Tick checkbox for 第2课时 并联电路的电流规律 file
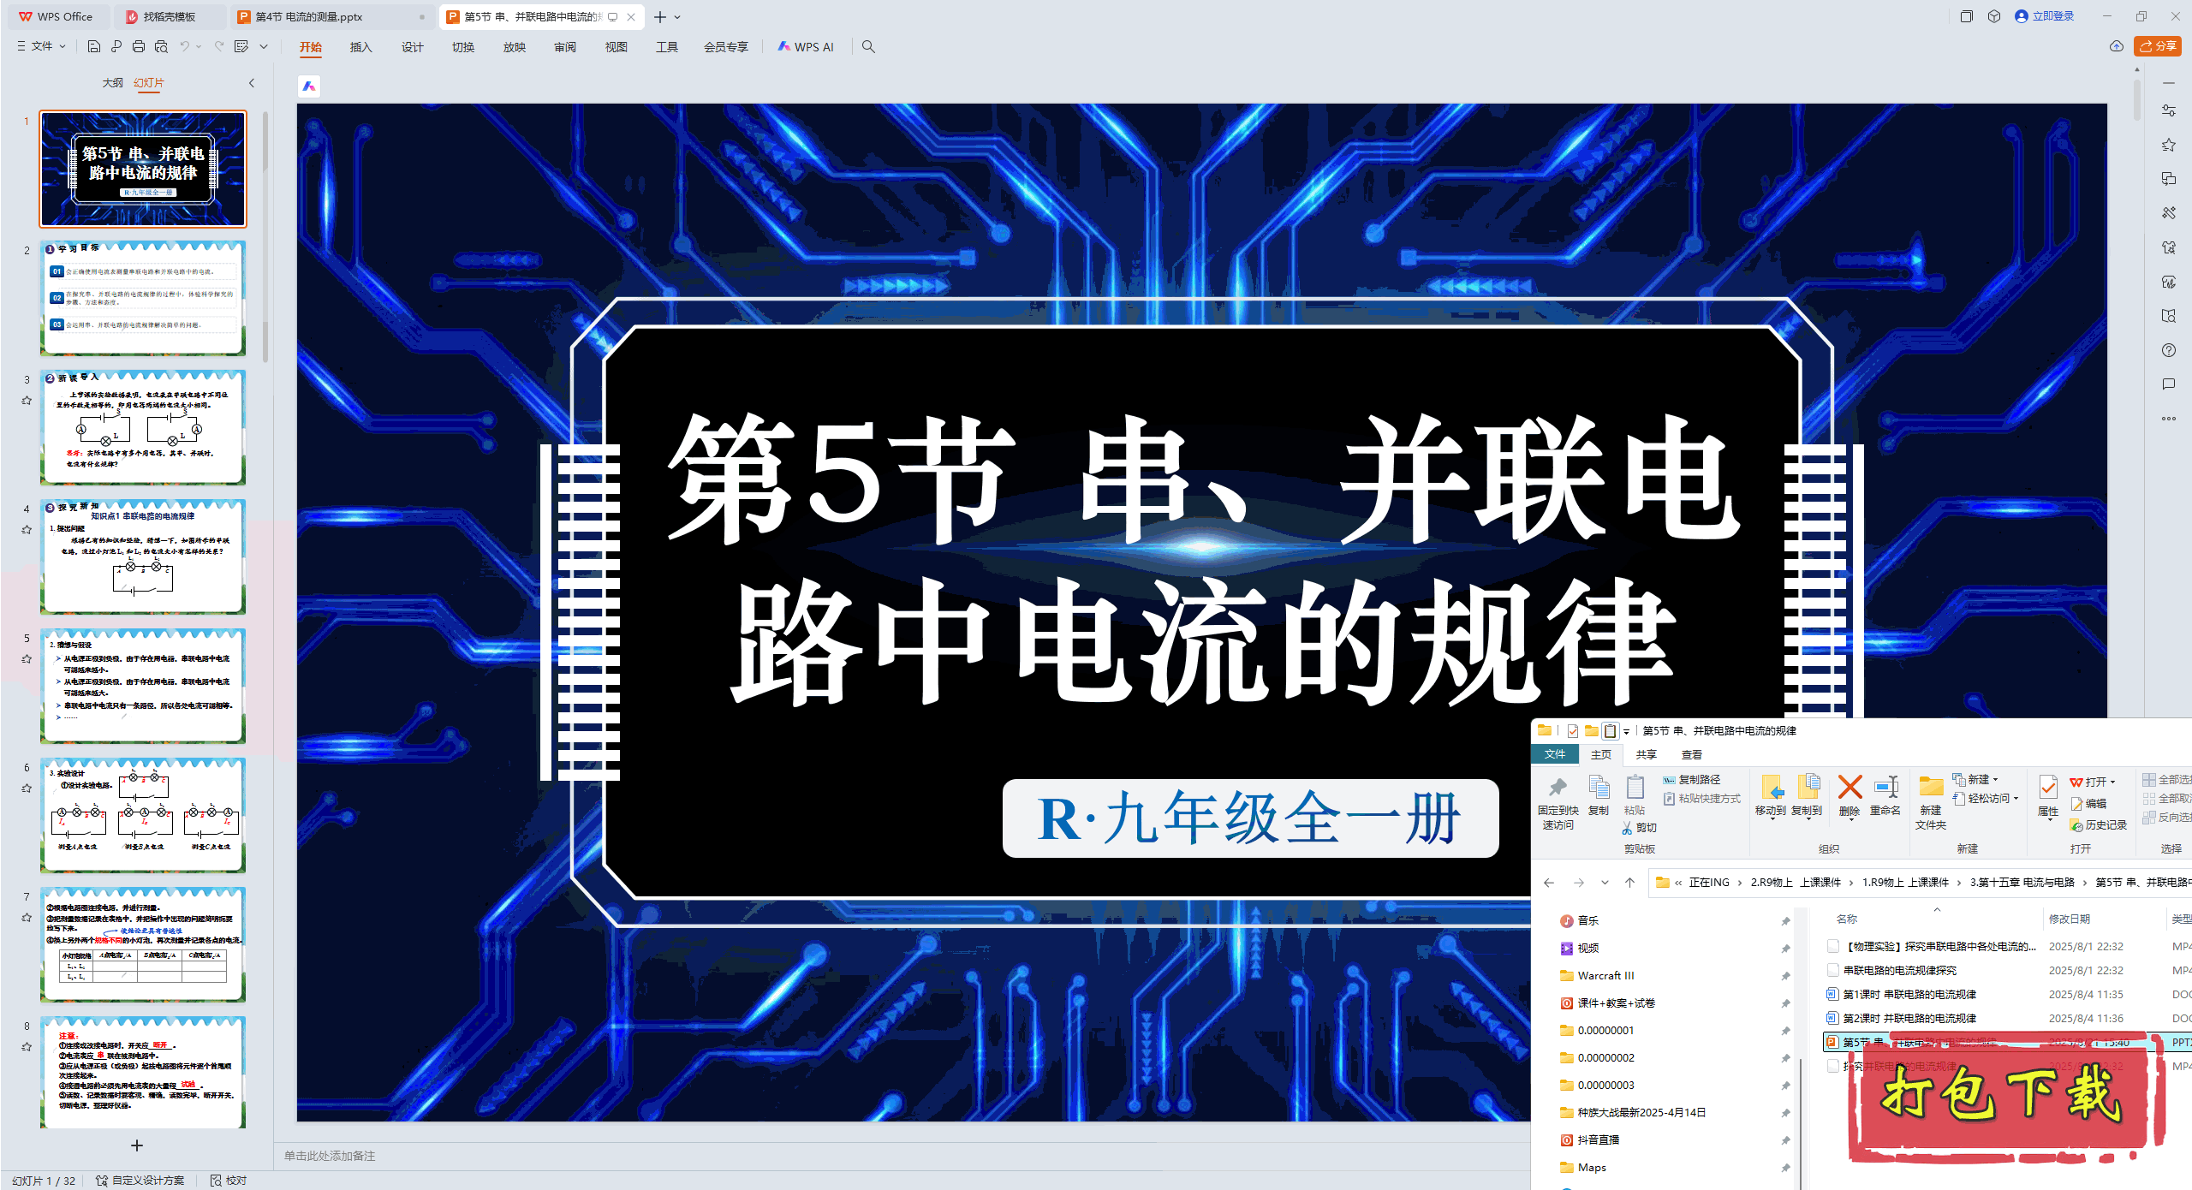The height and width of the screenshot is (1190, 2192). (1832, 1018)
